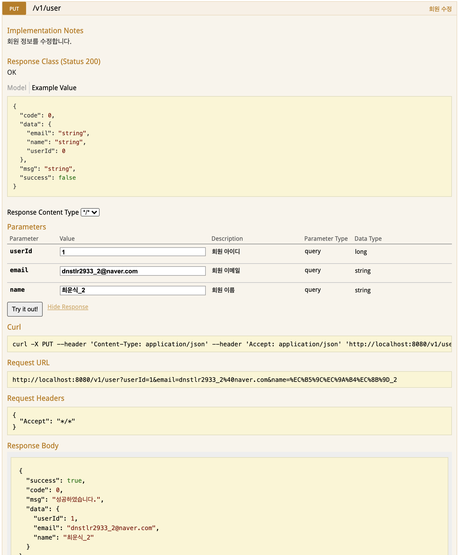Click "success": true in response body
The height and width of the screenshot is (555, 459).
(x=56, y=481)
